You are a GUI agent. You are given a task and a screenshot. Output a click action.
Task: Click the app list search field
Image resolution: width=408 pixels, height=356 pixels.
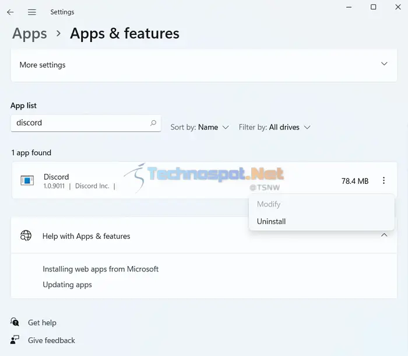[x=86, y=123]
